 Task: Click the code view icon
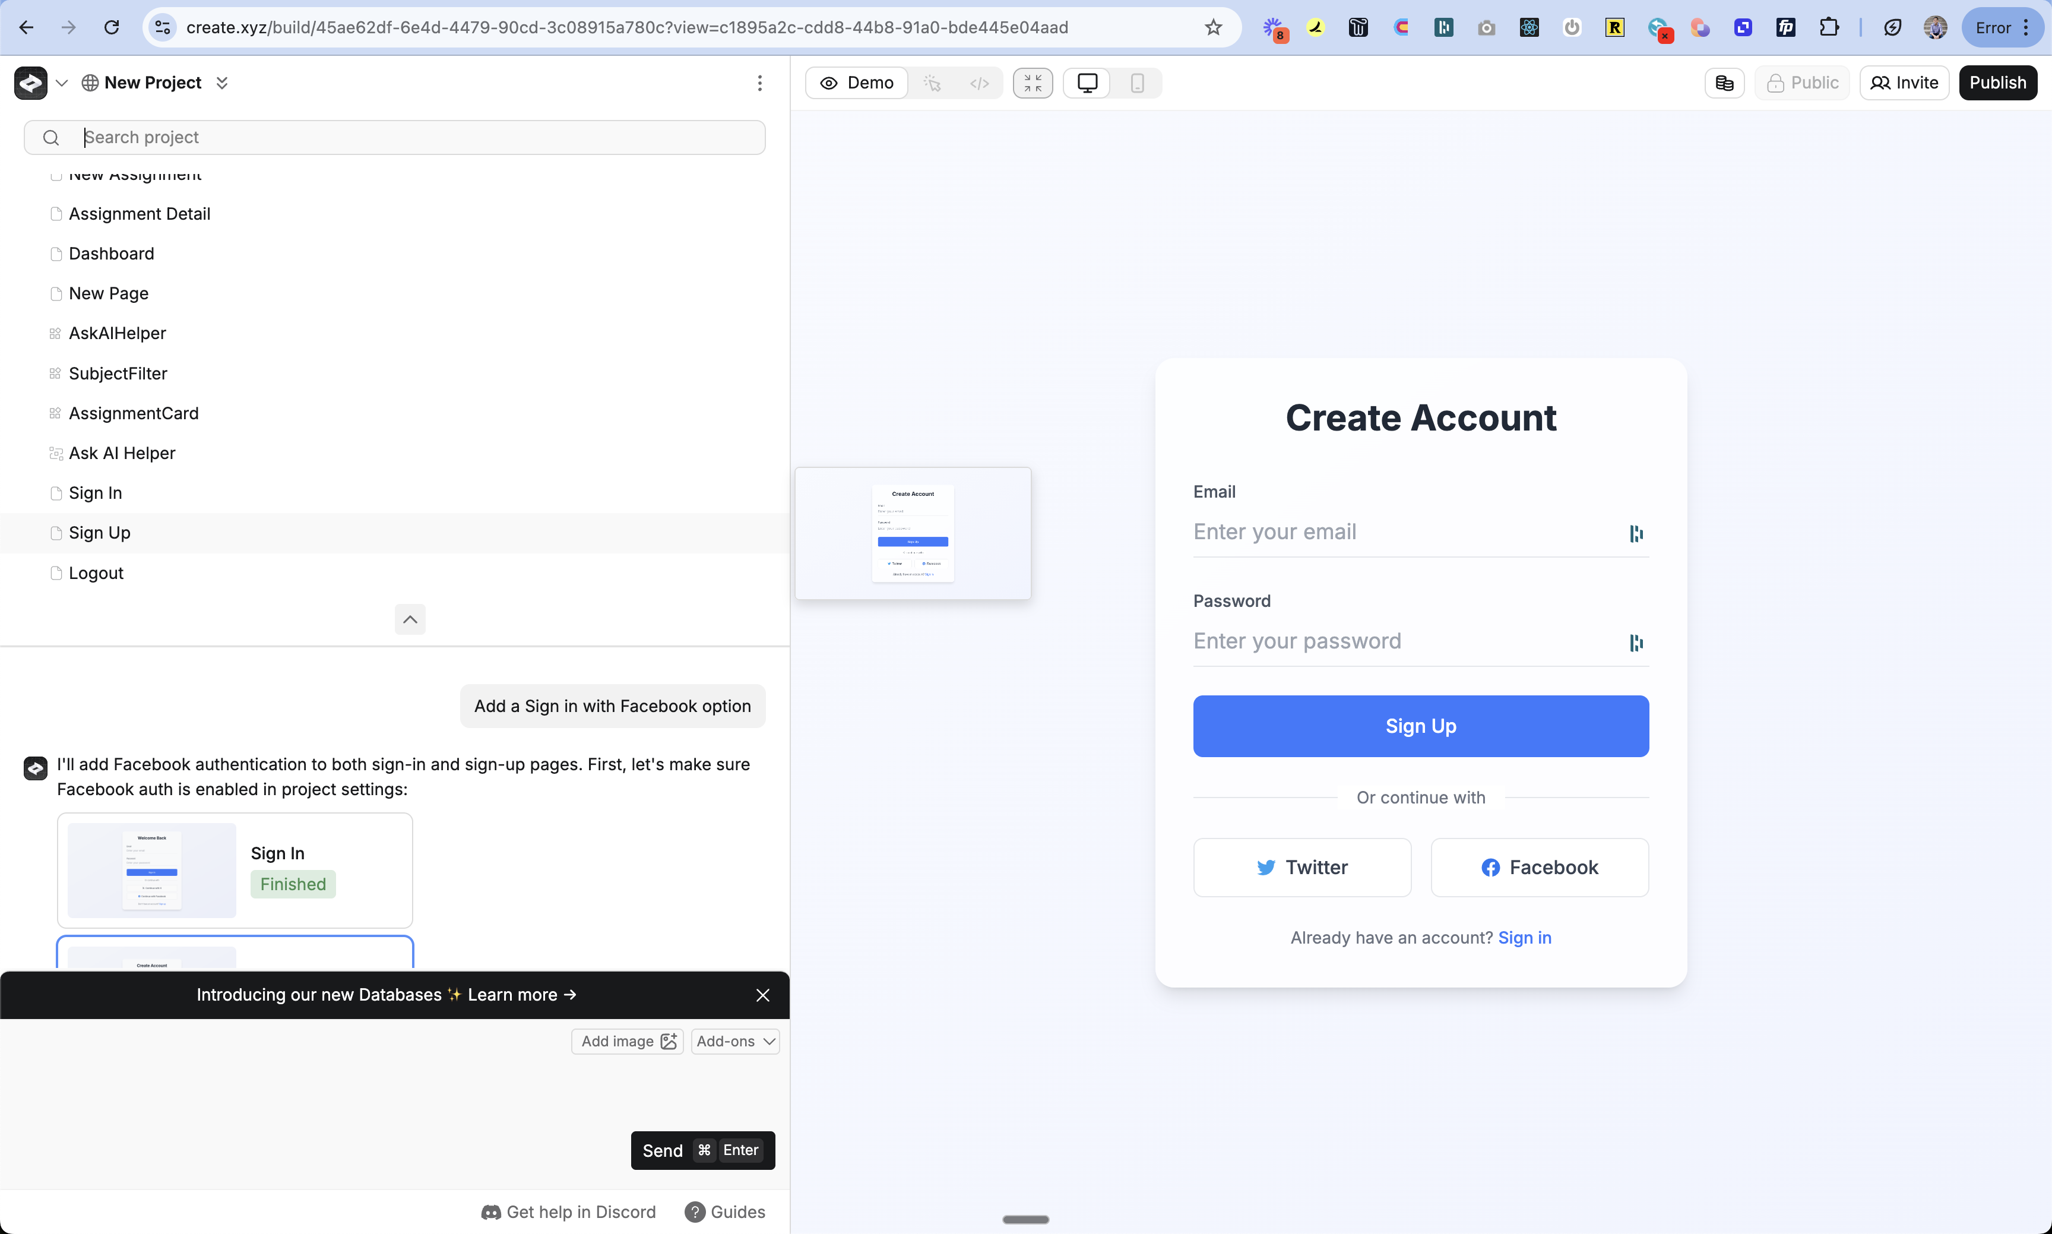980,83
